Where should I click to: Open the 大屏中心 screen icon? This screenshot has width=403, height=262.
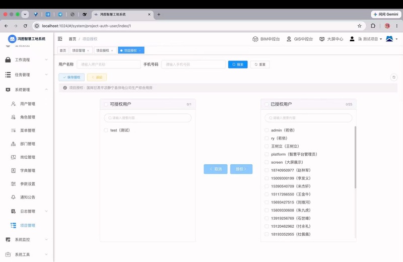point(322,39)
